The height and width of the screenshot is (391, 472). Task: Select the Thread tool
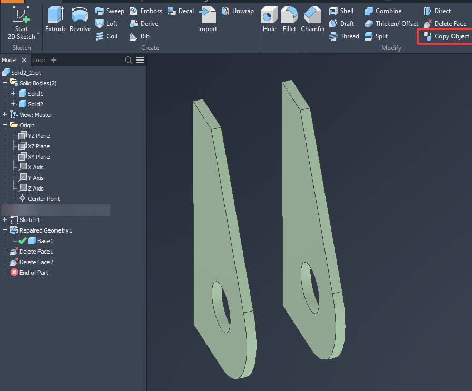click(345, 36)
